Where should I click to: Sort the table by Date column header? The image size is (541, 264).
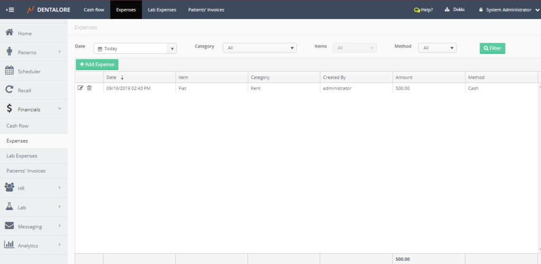[111, 77]
